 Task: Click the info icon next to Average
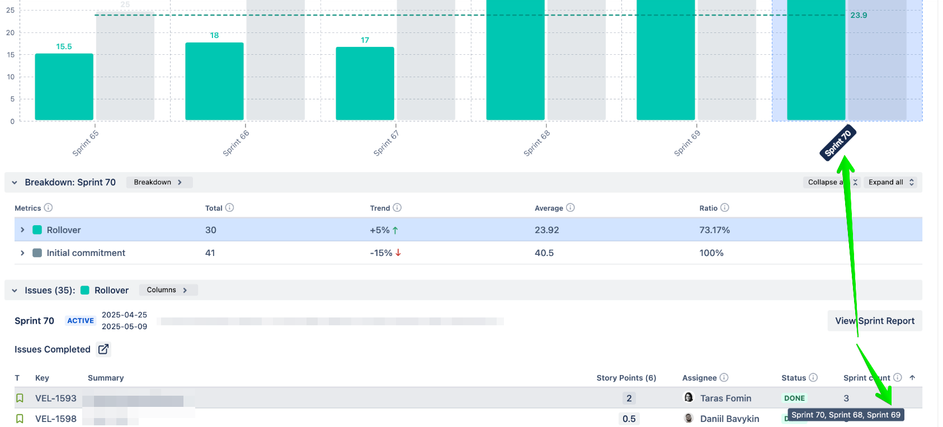coord(570,208)
